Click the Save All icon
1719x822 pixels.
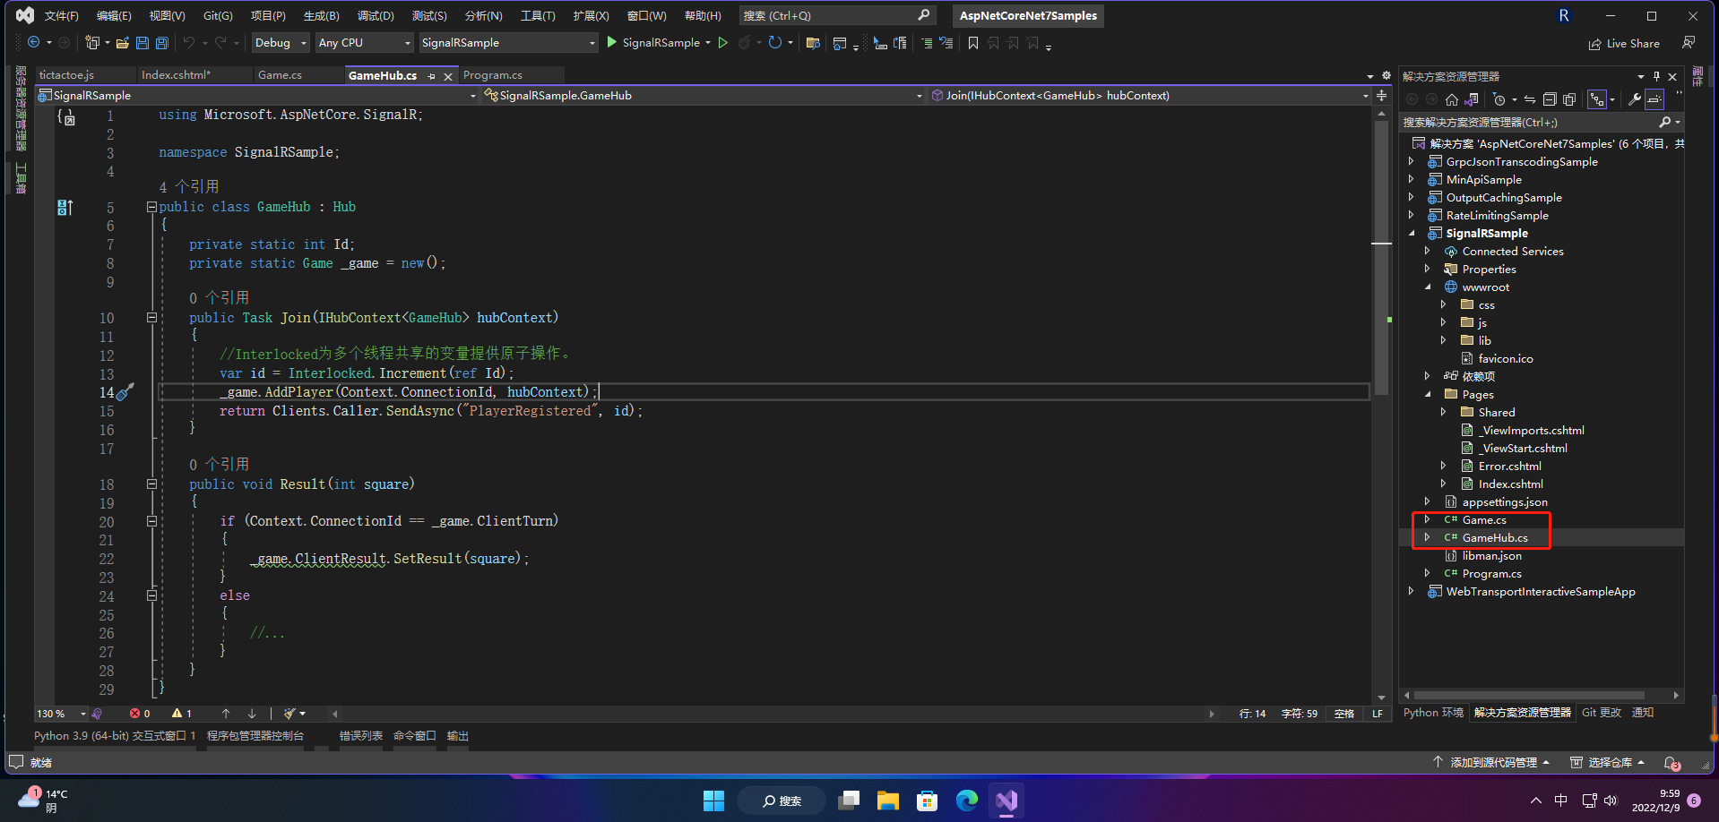pos(162,43)
